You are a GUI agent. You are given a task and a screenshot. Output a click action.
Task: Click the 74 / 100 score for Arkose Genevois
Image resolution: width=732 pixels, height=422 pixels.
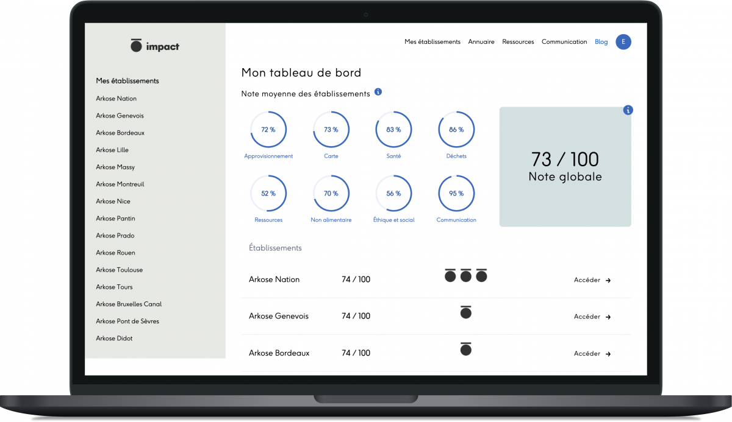(356, 316)
